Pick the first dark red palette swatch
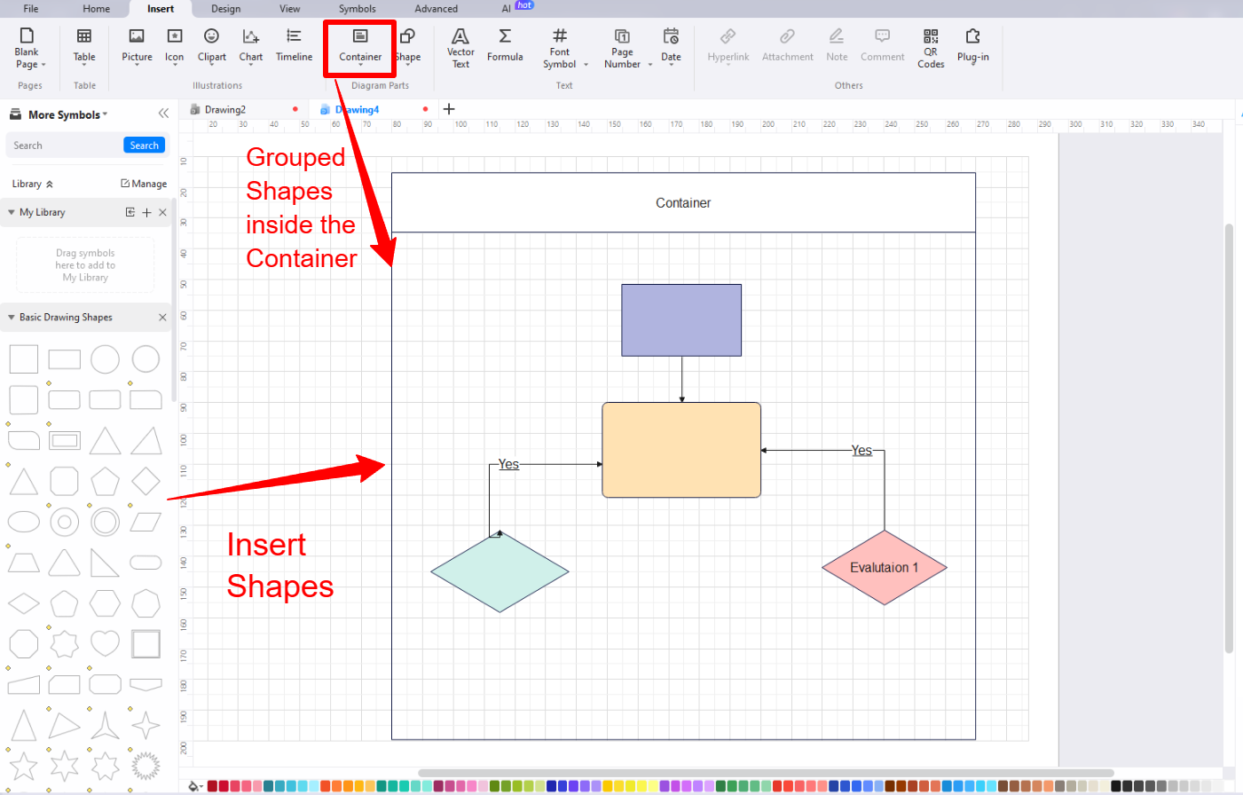1243x795 pixels. pyautogui.click(x=212, y=786)
